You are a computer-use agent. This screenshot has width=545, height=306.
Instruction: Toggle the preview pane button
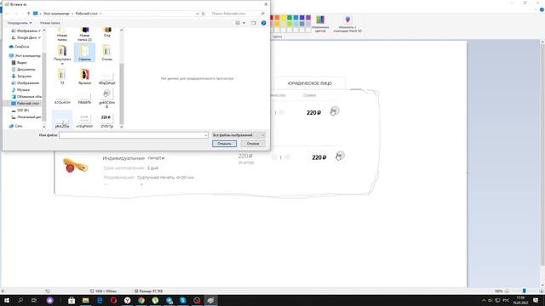[254, 23]
